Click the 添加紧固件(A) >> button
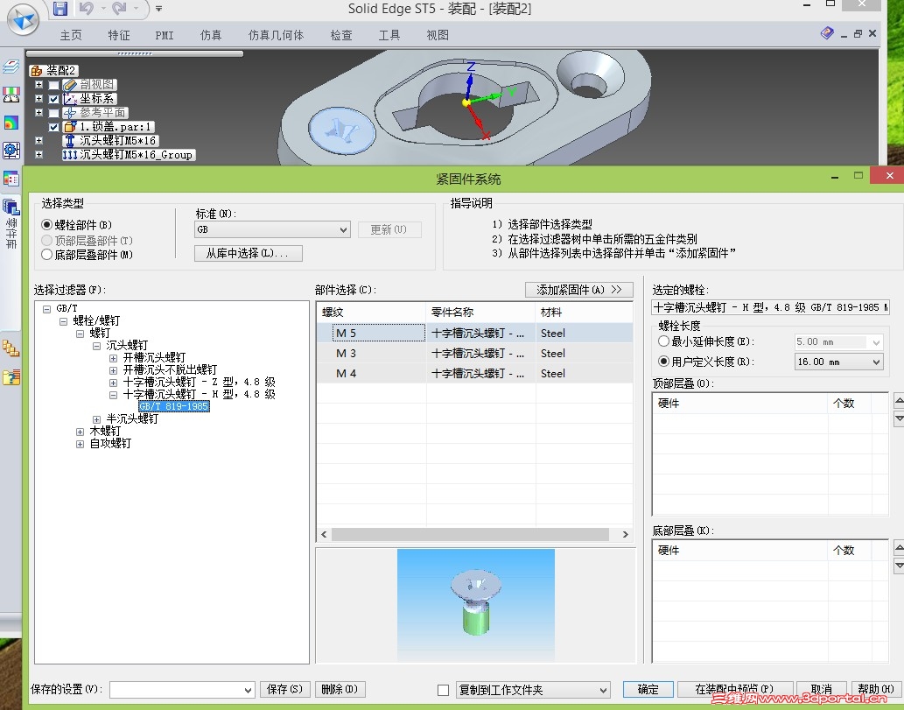This screenshot has width=904, height=710. 578,290
